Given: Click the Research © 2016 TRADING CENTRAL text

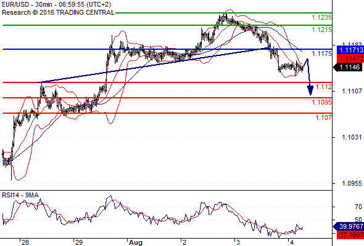Looking at the screenshot, I should point(58,12).
